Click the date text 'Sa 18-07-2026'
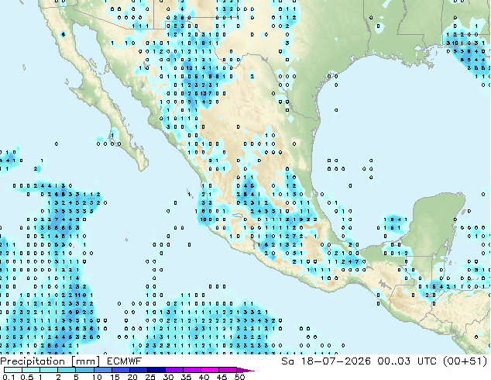The height and width of the screenshot is (380, 491). pyautogui.click(x=326, y=361)
